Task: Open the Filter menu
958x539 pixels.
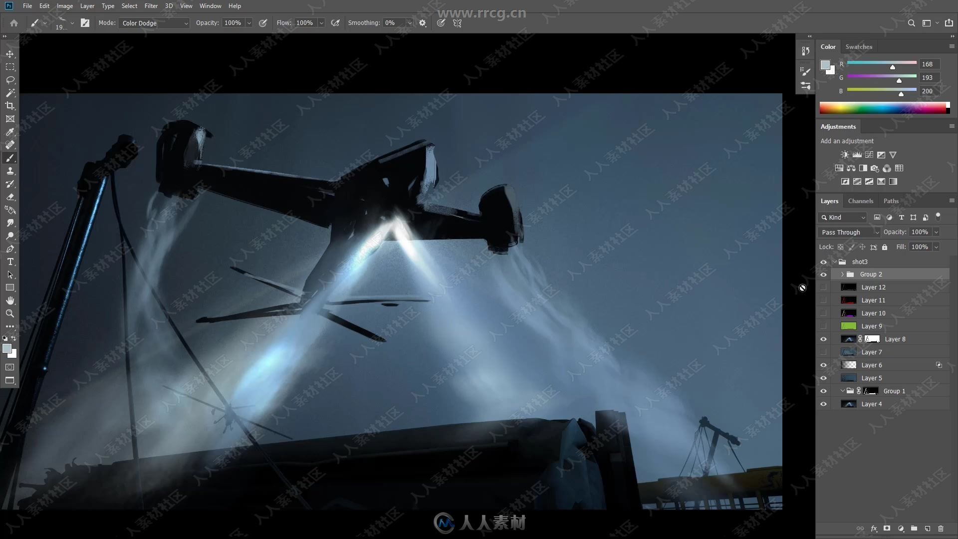Action: click(151, 6)
